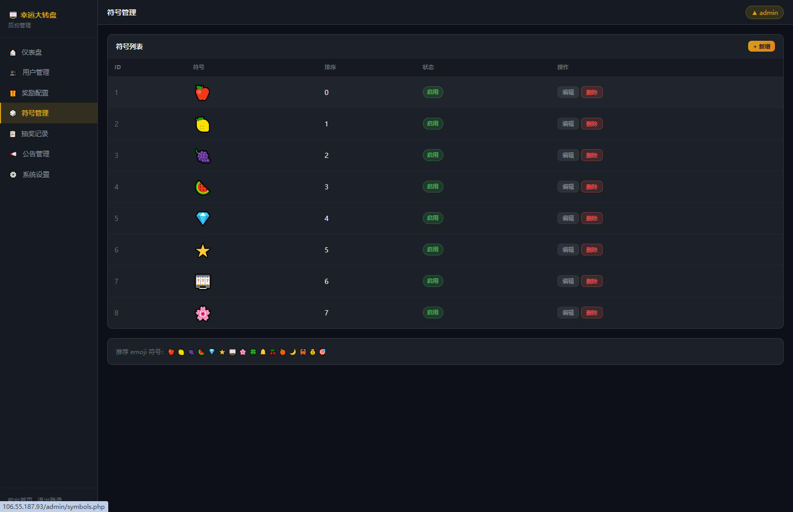Click 删除 for symbol ID 8
This screenshot has width=793, height=512.
(592, 313)
